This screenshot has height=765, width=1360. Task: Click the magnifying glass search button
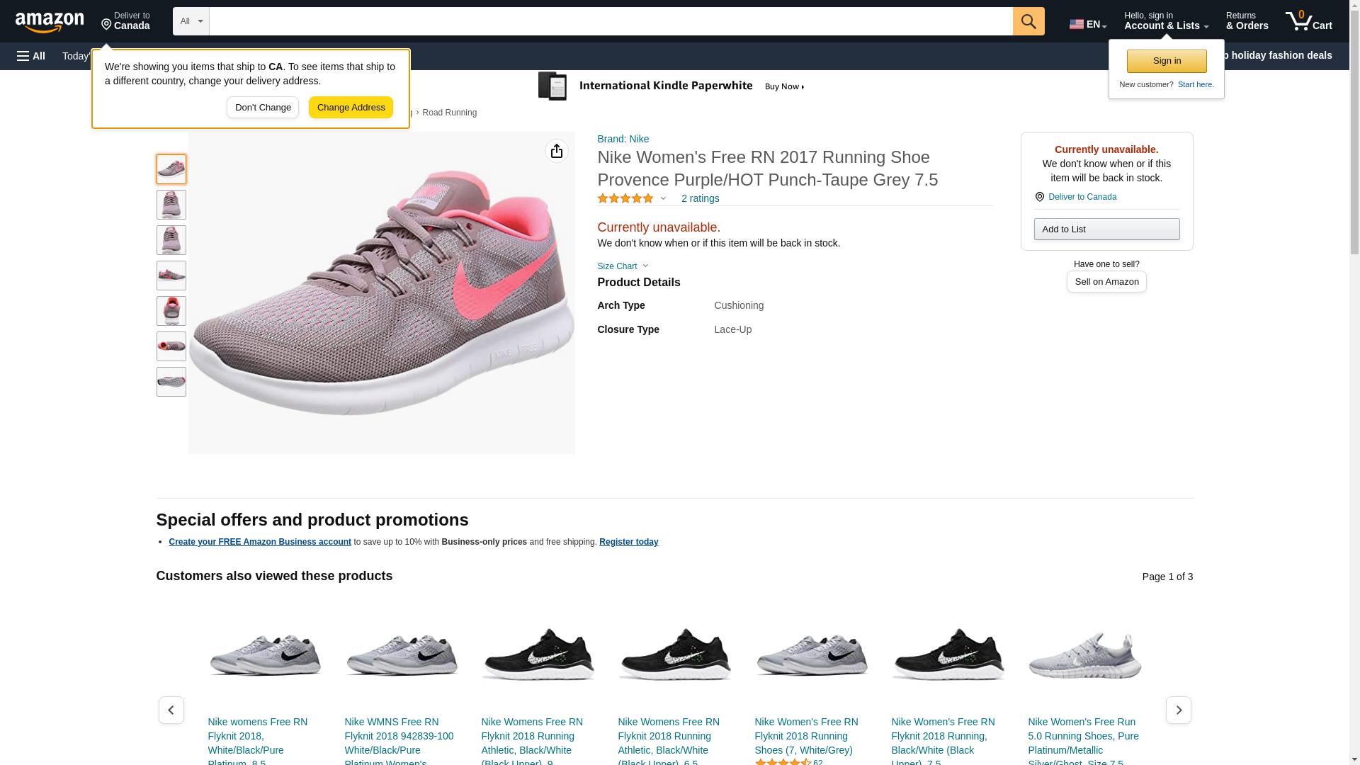[1028, 21]
